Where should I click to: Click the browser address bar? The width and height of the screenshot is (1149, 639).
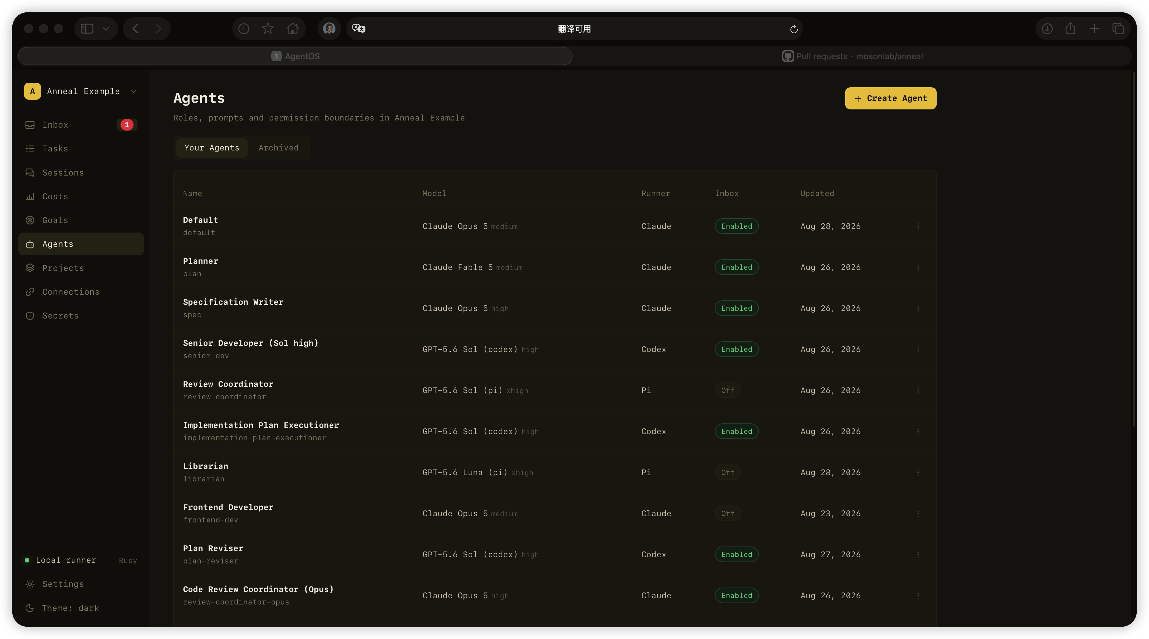tap(574, 29)
